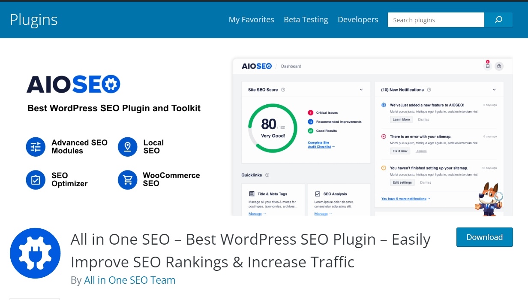Open the Developers menu item
Image resolution: width=528 pixels, height=300 pixels.
pyautogui.click(x=358, y=20)
